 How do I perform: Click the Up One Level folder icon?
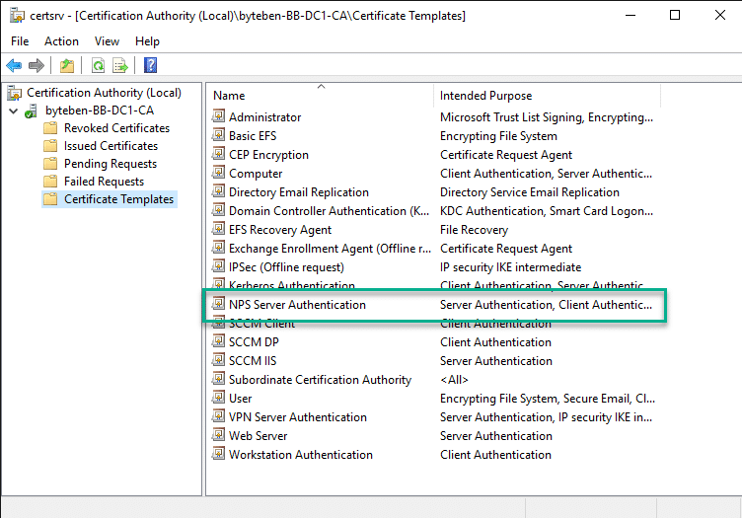click(x=67, y=65)
